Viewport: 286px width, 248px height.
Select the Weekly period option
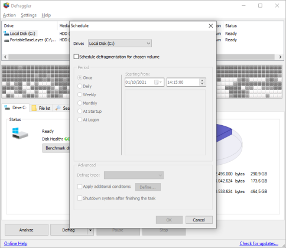80,94
